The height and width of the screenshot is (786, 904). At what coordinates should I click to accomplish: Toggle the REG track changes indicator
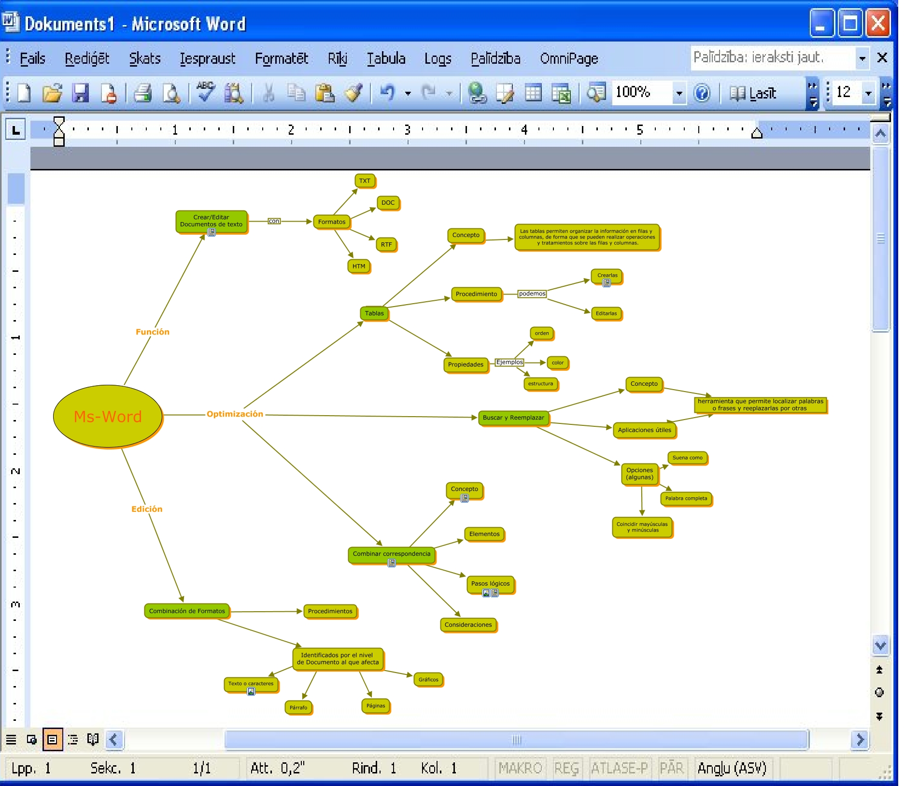(566, 768)
